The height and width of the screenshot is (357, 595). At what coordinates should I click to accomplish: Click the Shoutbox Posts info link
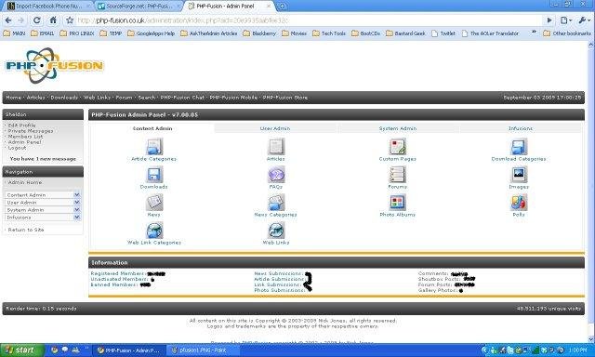[440, 279]
